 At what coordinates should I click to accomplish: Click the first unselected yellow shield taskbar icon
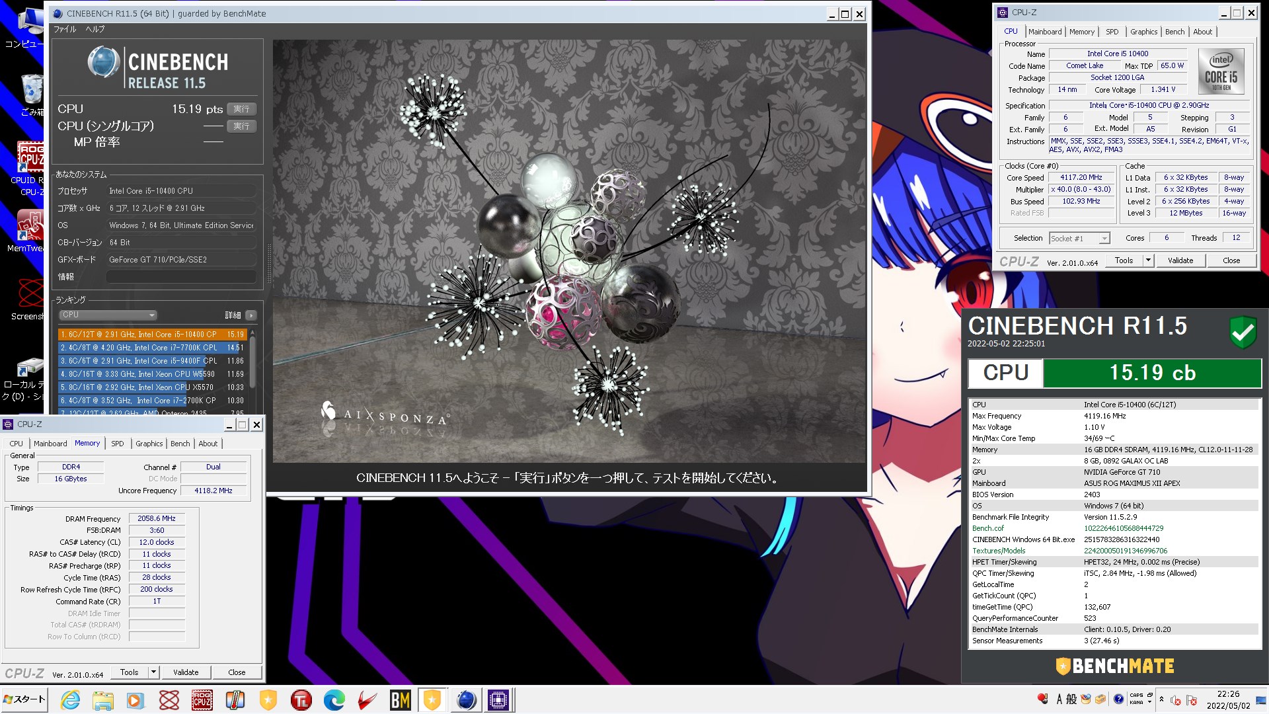268,700
